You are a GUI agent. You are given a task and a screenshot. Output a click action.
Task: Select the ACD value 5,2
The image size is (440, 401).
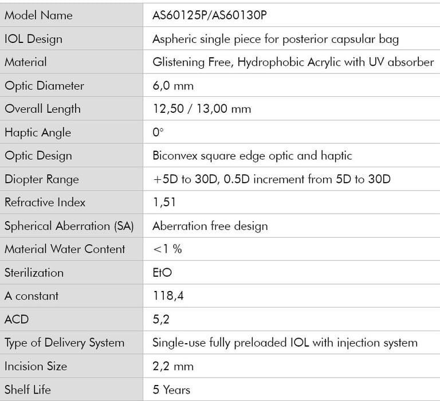pos(161,319)
